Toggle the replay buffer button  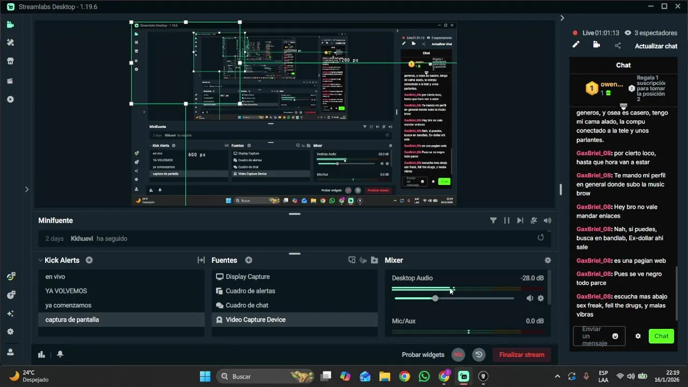pos(479,354)
